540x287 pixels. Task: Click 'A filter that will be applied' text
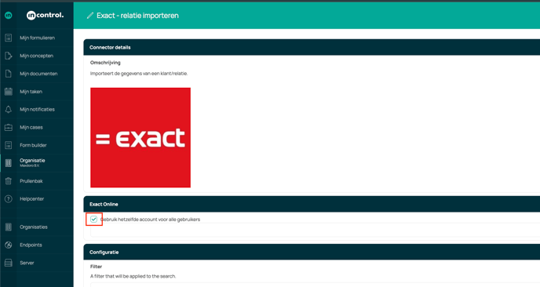(133, 276)
